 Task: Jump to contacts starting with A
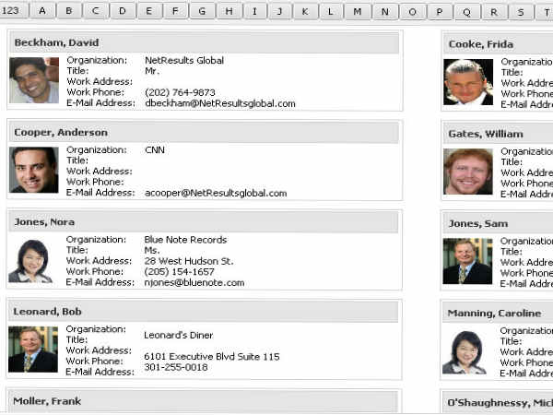(x=42, y=12)
